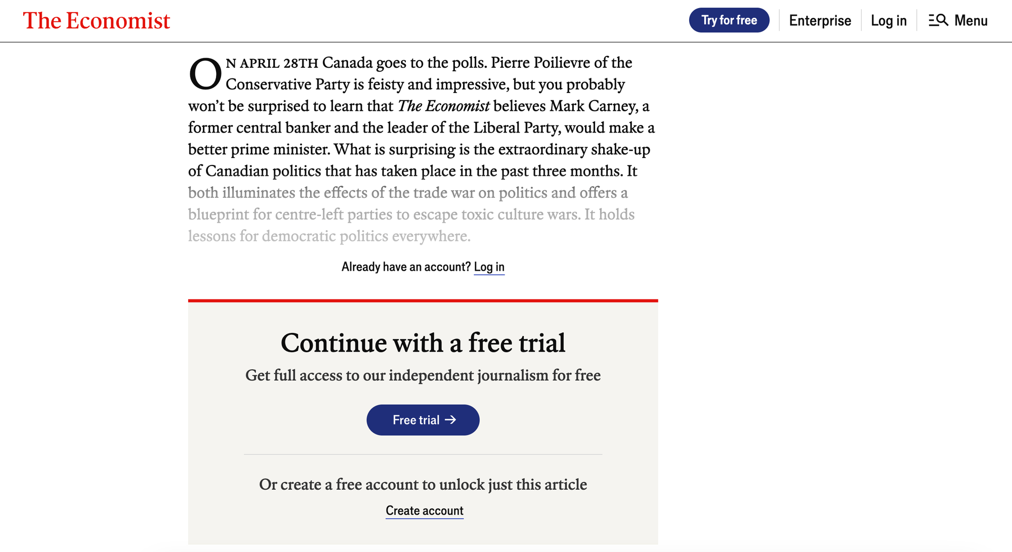Go home via The Economist logo

[x=97, y=21]
